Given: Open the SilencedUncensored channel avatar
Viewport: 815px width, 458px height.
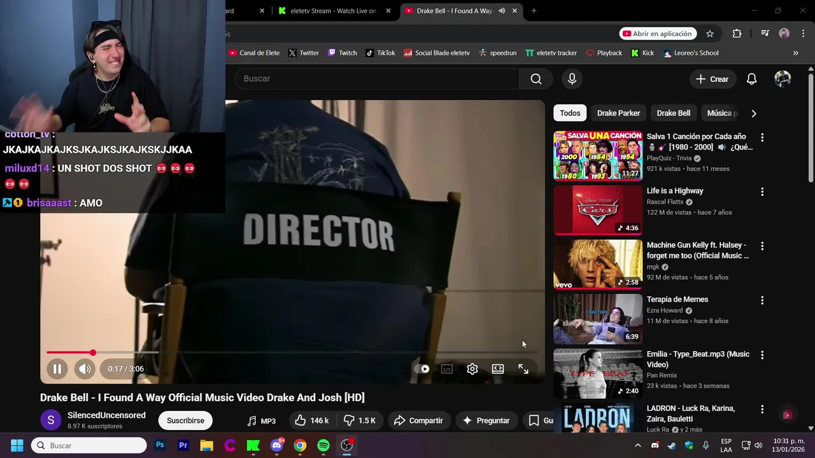Looking at the screenshot, I should click(51, 420).
